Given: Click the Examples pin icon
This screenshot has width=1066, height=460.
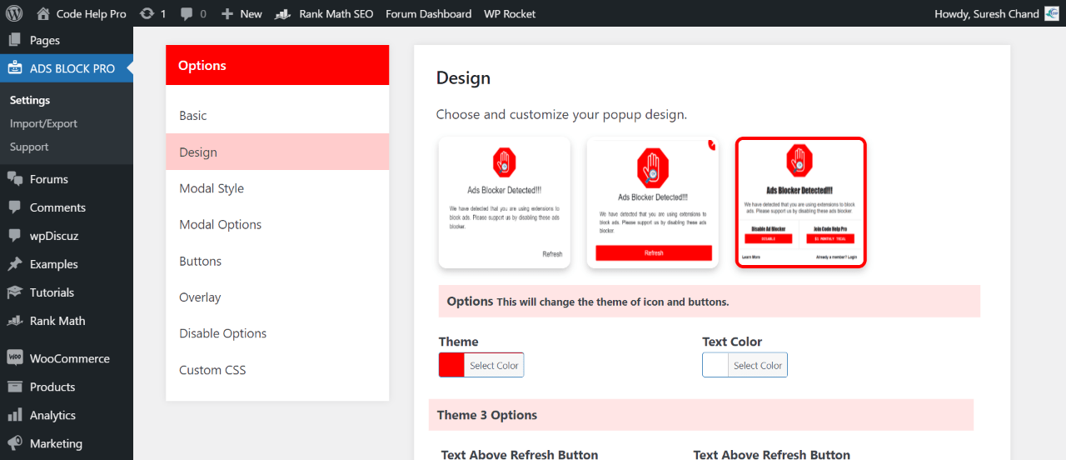Looking at the screenshot, I should pyautogui.click(x=15, y=264).
